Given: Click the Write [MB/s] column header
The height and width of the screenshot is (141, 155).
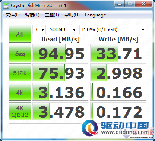Looking at the screenshot, I should tap(118, 39).
